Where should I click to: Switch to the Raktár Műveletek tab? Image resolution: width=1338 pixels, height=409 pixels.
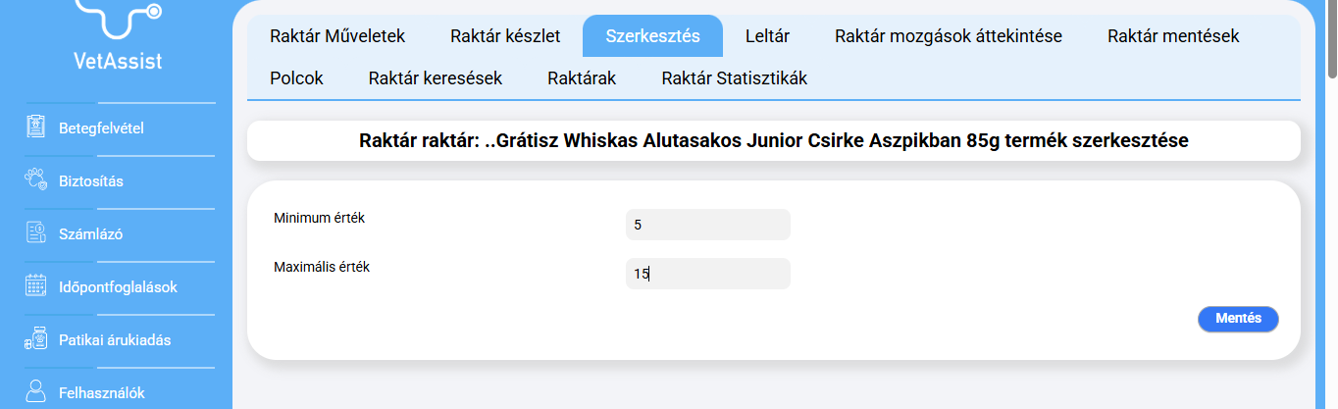pyautogui.click(x=337, y=36)
